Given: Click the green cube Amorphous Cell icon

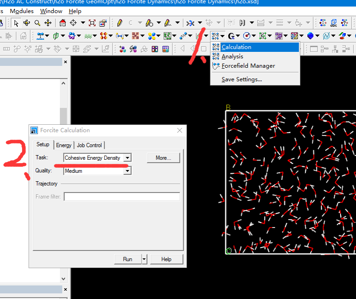Looking at the screenshot, I should click(56, 36).
